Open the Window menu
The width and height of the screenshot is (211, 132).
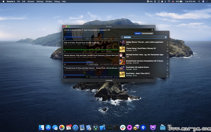[x=49, y=2]
